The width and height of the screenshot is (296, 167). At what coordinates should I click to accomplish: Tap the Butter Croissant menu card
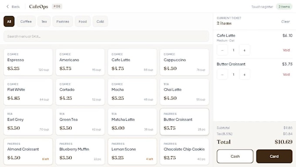tap(185, 122)
